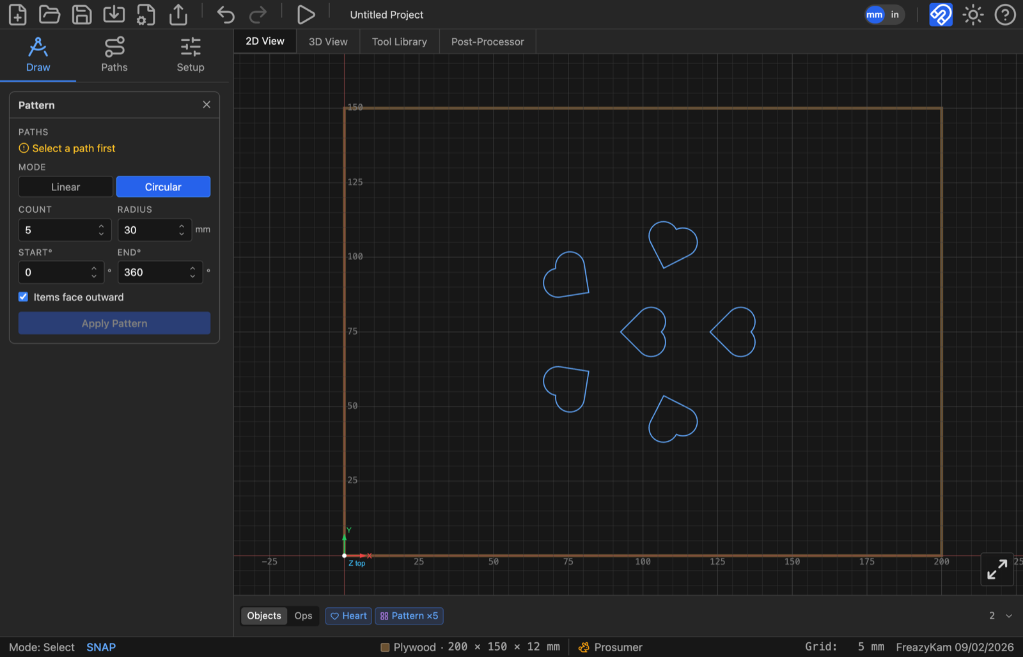1023x657 pixels.
Task: Click the Untitled Project title
Action: 386,15
